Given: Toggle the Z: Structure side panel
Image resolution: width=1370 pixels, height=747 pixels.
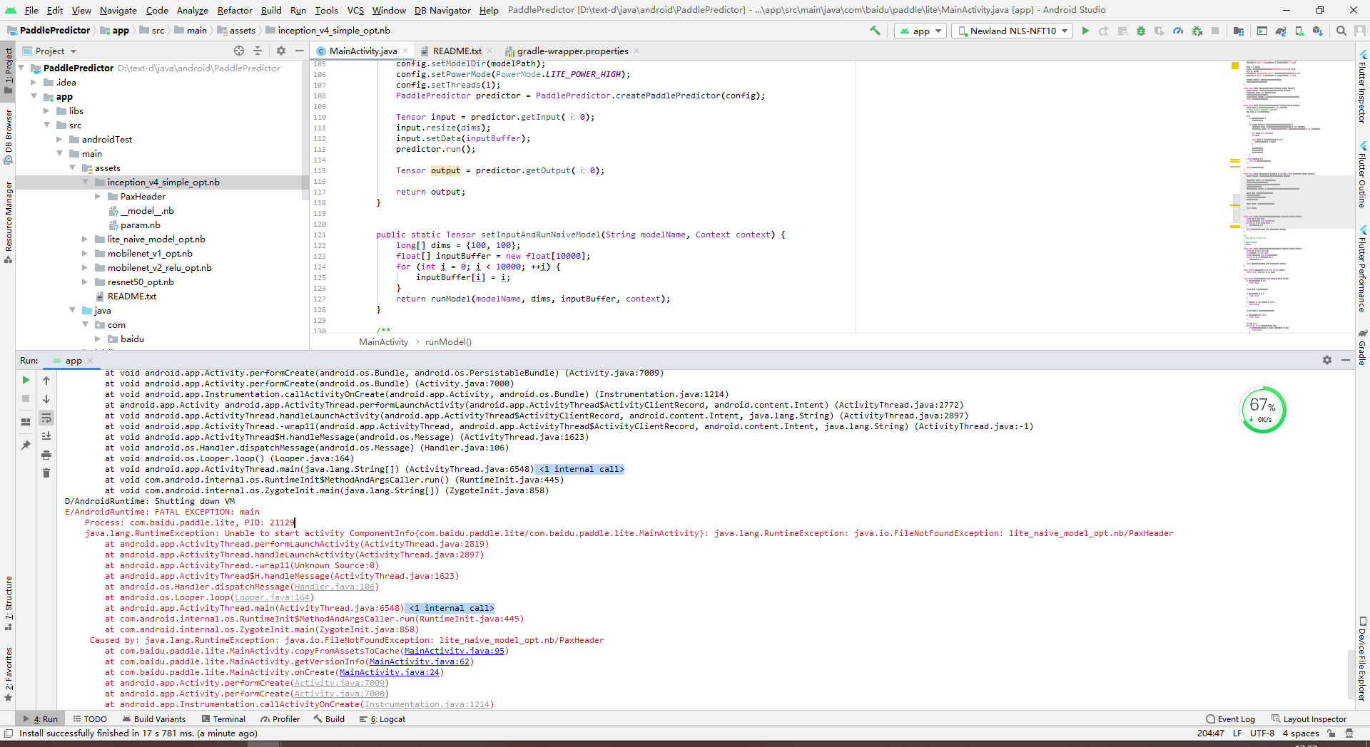Looking at the screenshot, I should [8, 603].
